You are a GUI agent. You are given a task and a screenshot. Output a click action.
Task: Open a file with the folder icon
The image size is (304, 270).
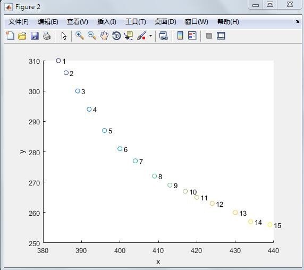tap(22, 36)
